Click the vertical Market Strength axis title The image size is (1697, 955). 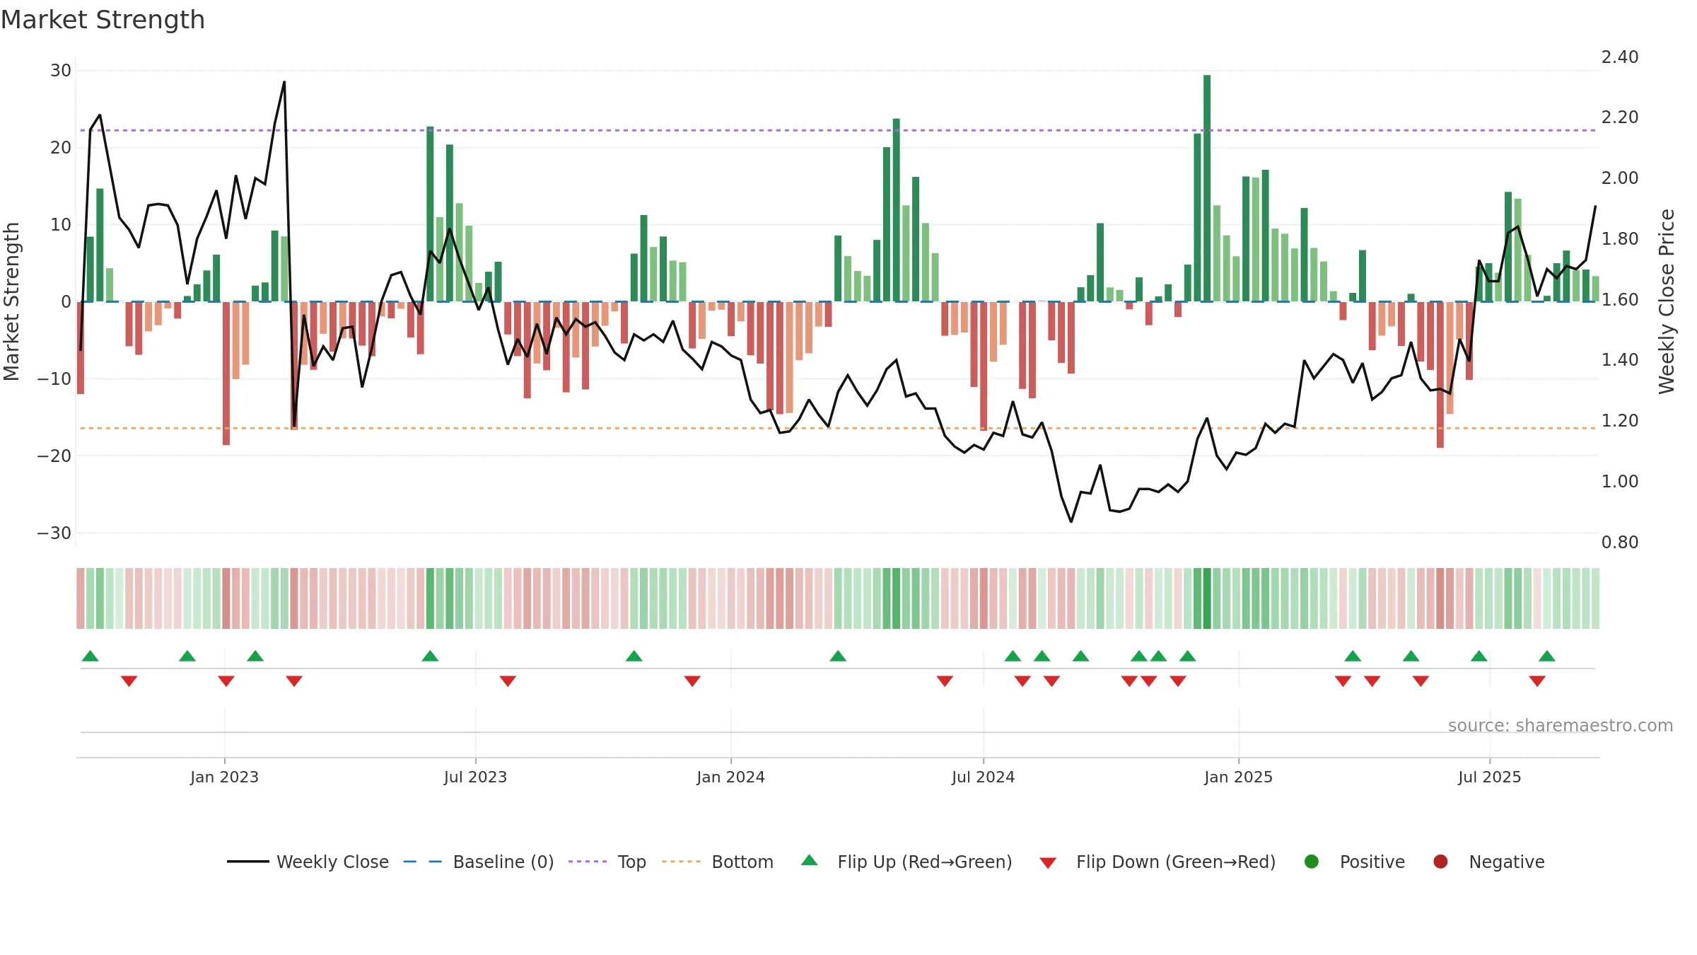(x=11, y=301)
